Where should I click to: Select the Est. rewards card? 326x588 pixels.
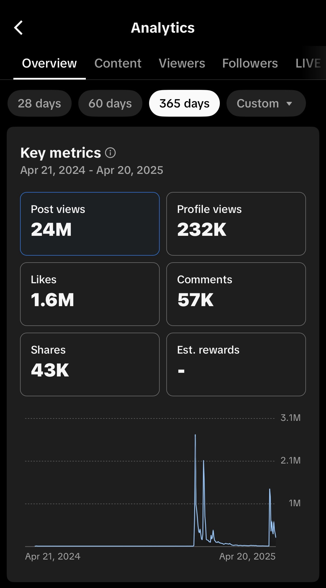tap(236, 364)
